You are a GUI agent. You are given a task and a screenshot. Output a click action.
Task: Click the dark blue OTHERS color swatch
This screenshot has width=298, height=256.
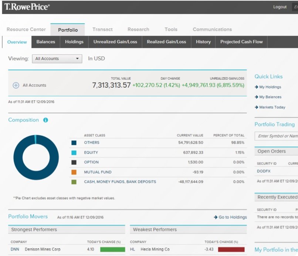point(74,143)
